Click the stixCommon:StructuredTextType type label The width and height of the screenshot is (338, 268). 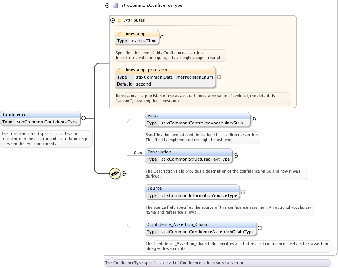pos(195,159)
